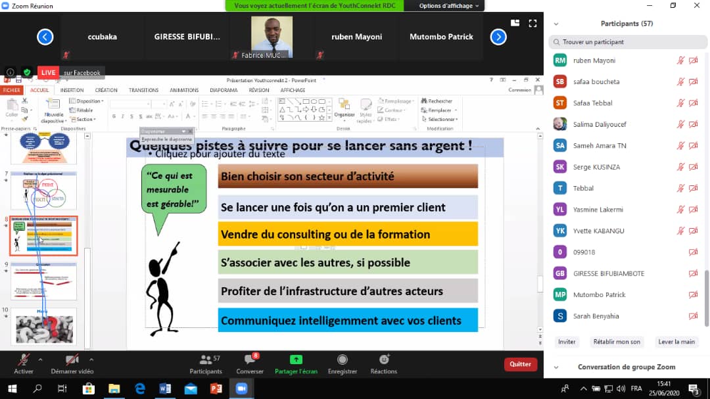
Task: Open Windows notification center icon
Action: pos(694,388)
